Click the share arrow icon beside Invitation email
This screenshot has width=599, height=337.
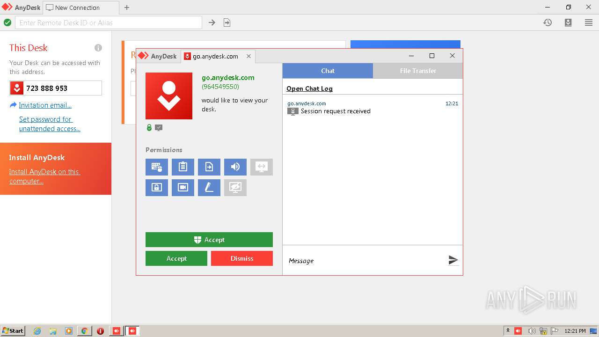coord(13,105)
